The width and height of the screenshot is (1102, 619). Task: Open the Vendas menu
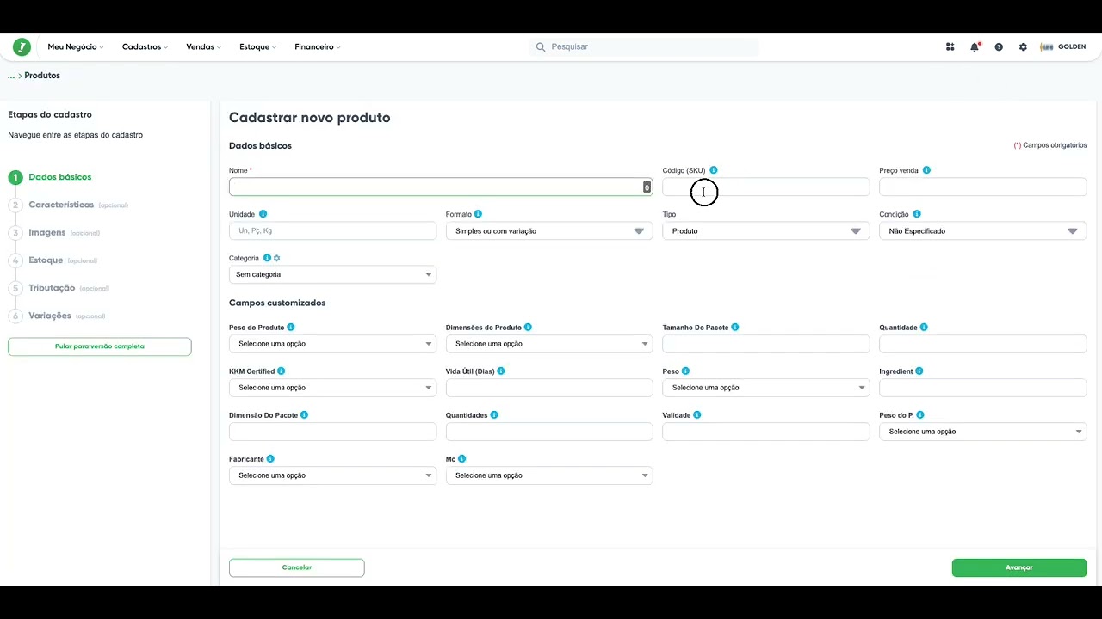[x=203, y=47]
